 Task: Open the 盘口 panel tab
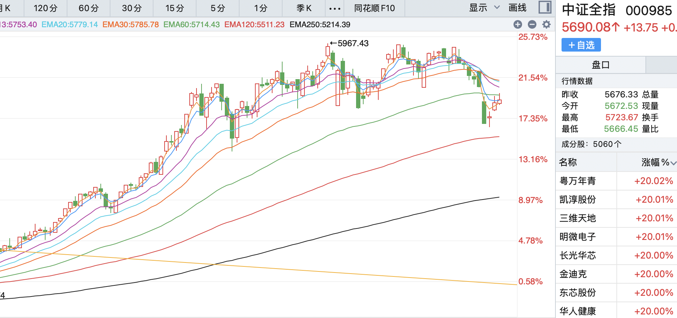[601, 65]
